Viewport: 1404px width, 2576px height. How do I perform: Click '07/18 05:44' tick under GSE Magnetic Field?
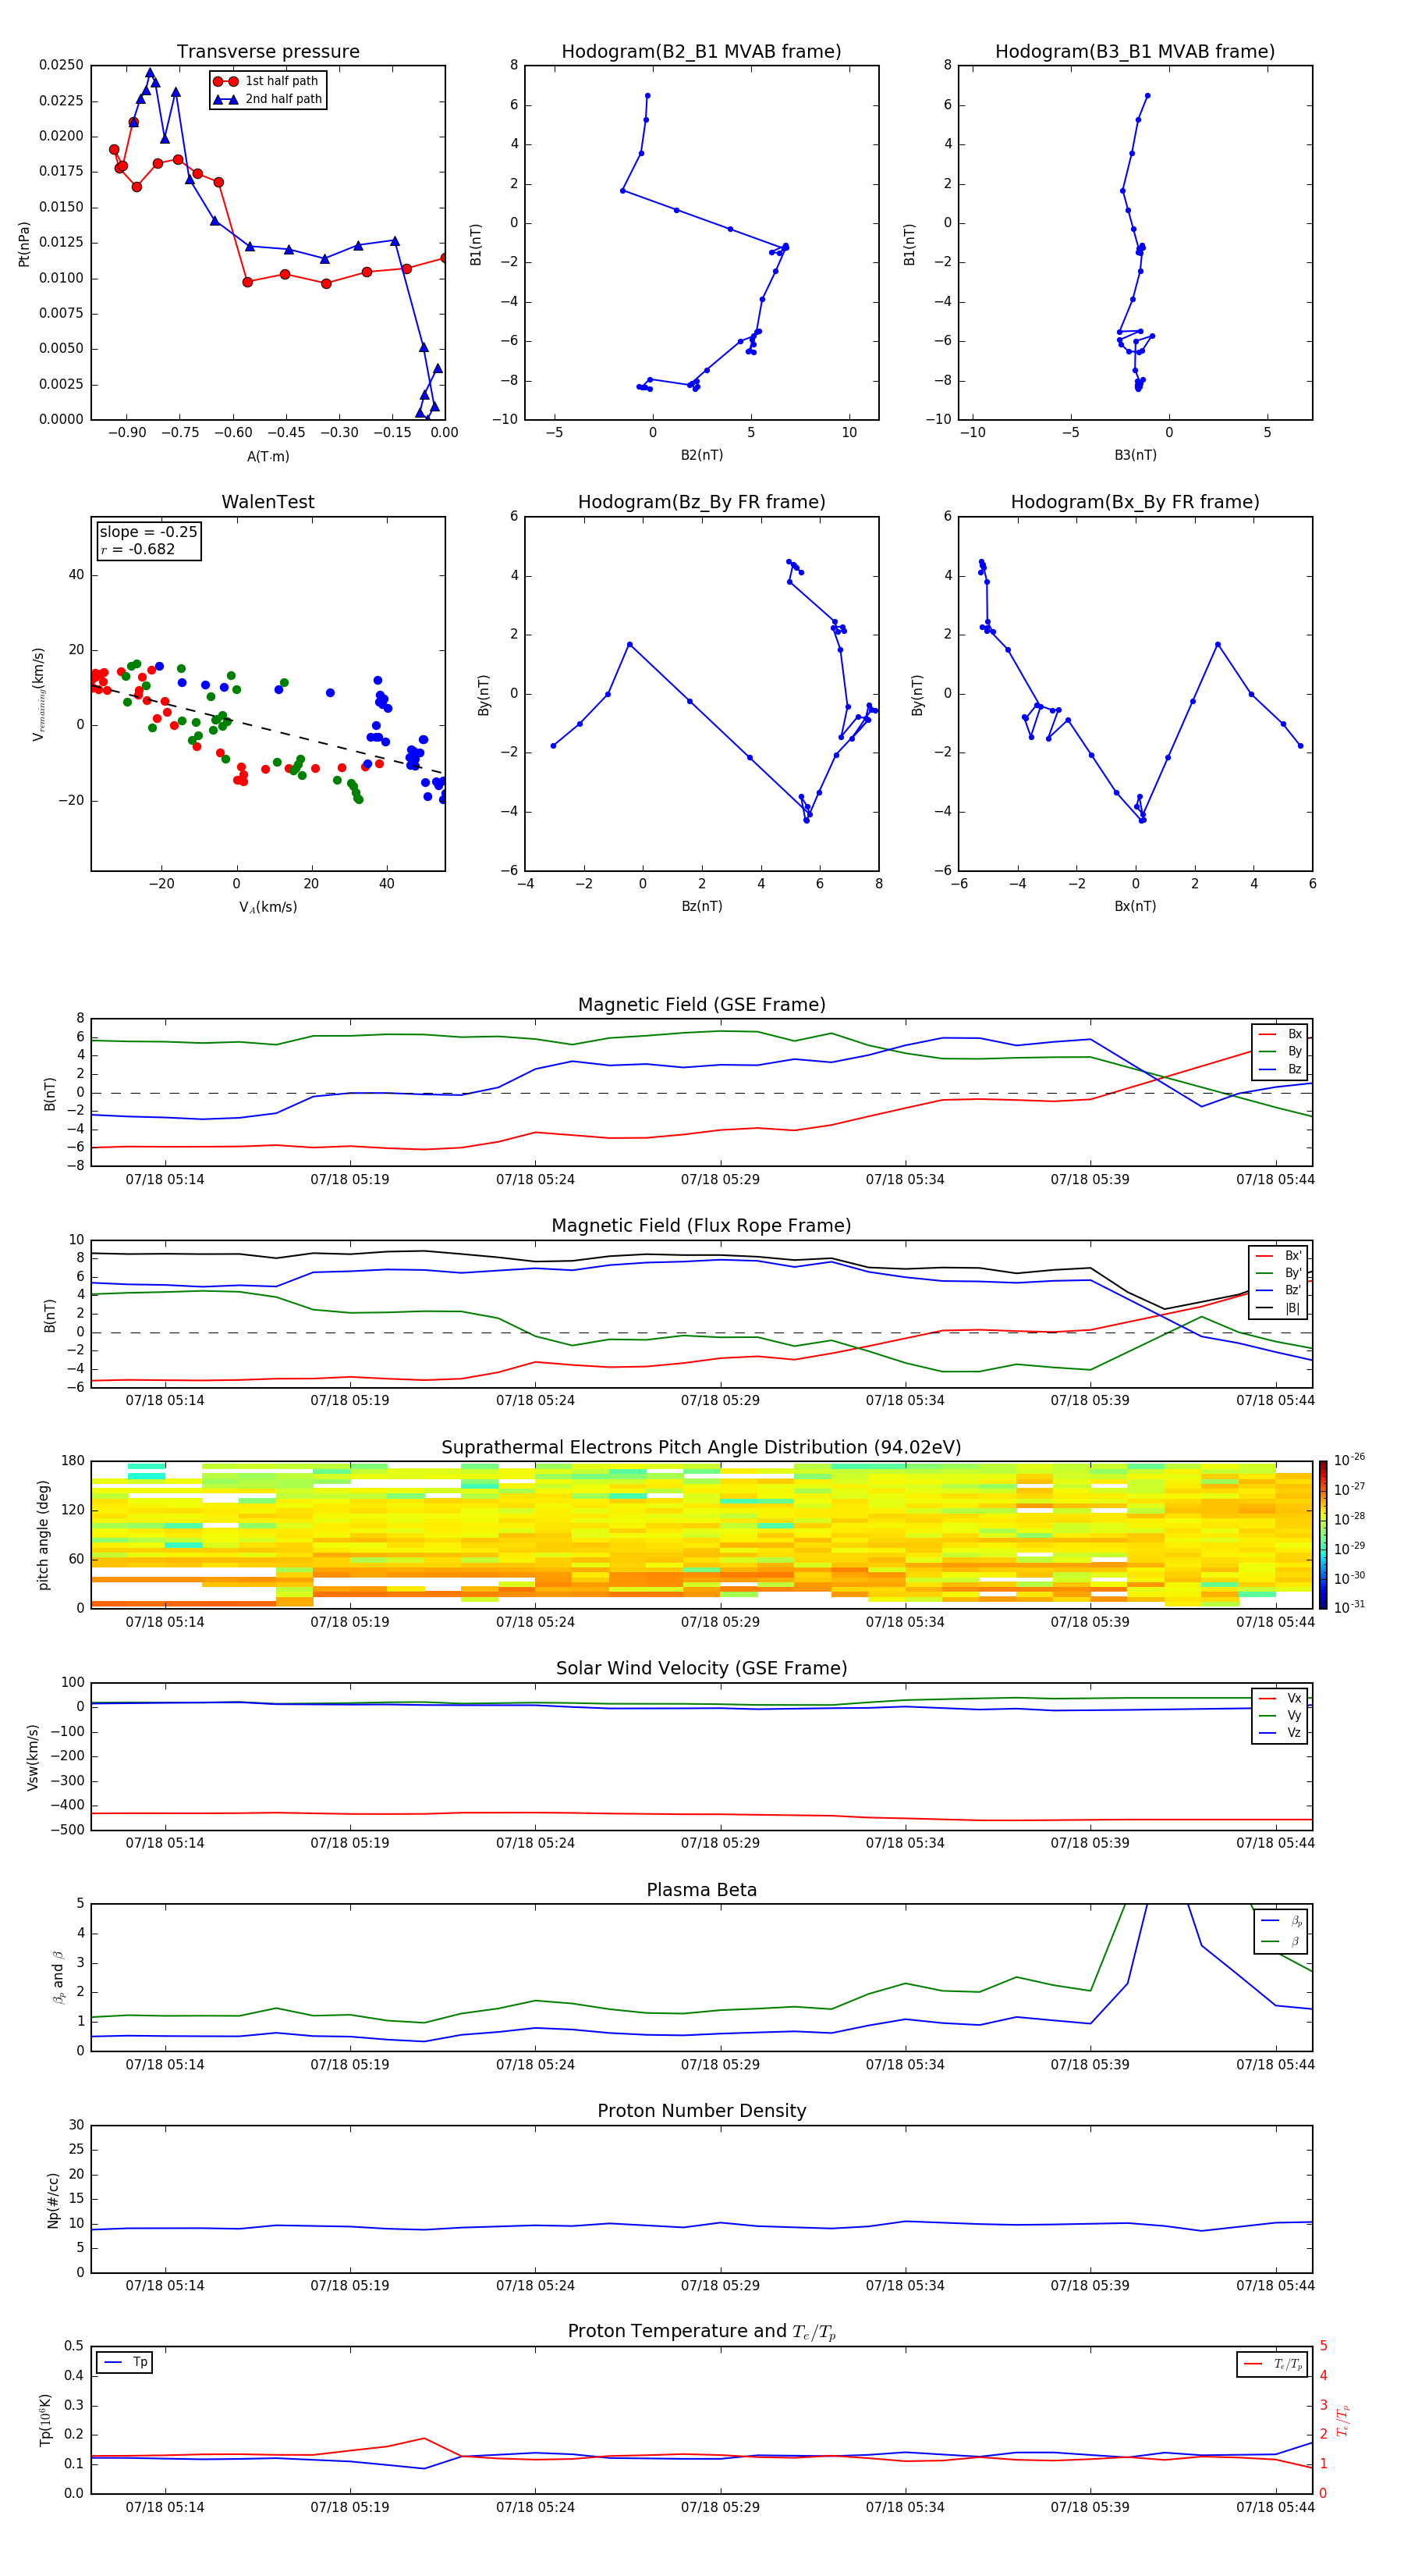click(1275, 1179)
